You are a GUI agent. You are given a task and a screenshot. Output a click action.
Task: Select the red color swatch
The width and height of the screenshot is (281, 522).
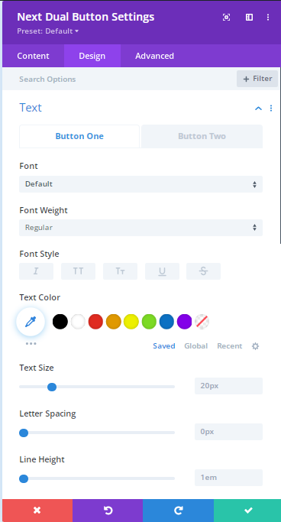(95, 322)
